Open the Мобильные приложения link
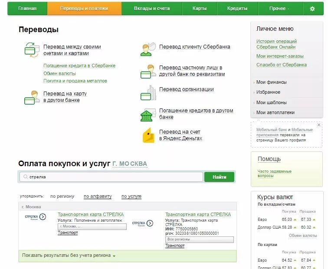 click(285, 132)
